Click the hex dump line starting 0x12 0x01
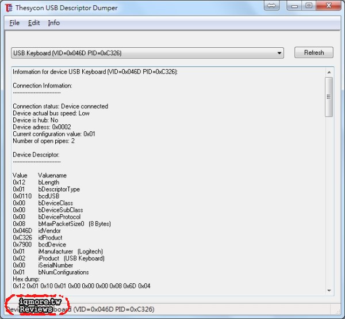This screenshot has width=345, height=319. tap(82, 286)
